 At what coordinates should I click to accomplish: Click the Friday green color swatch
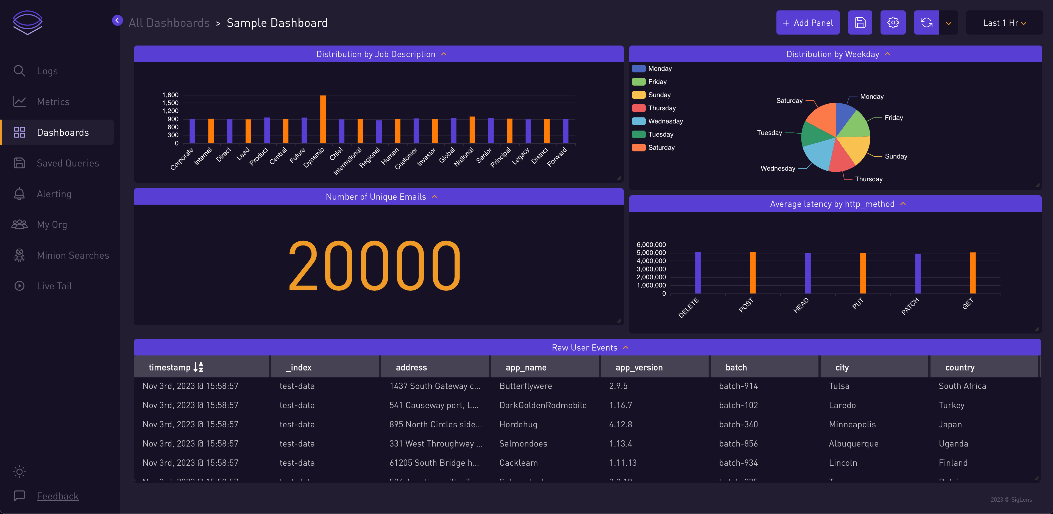click(639, 82)
